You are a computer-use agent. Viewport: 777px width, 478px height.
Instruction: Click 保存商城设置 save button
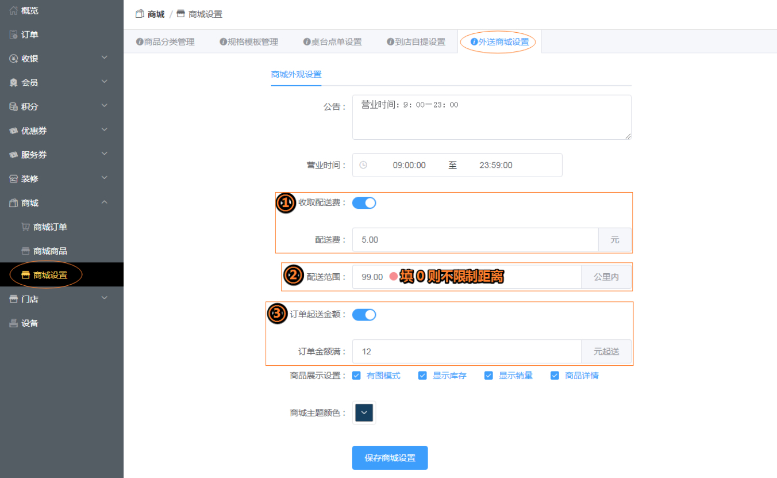(390, 458)
